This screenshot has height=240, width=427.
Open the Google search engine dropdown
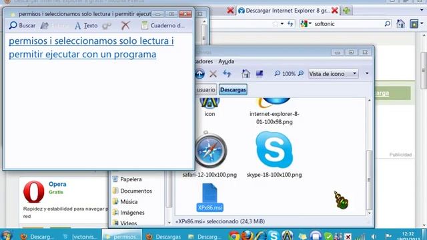(306, 24)
